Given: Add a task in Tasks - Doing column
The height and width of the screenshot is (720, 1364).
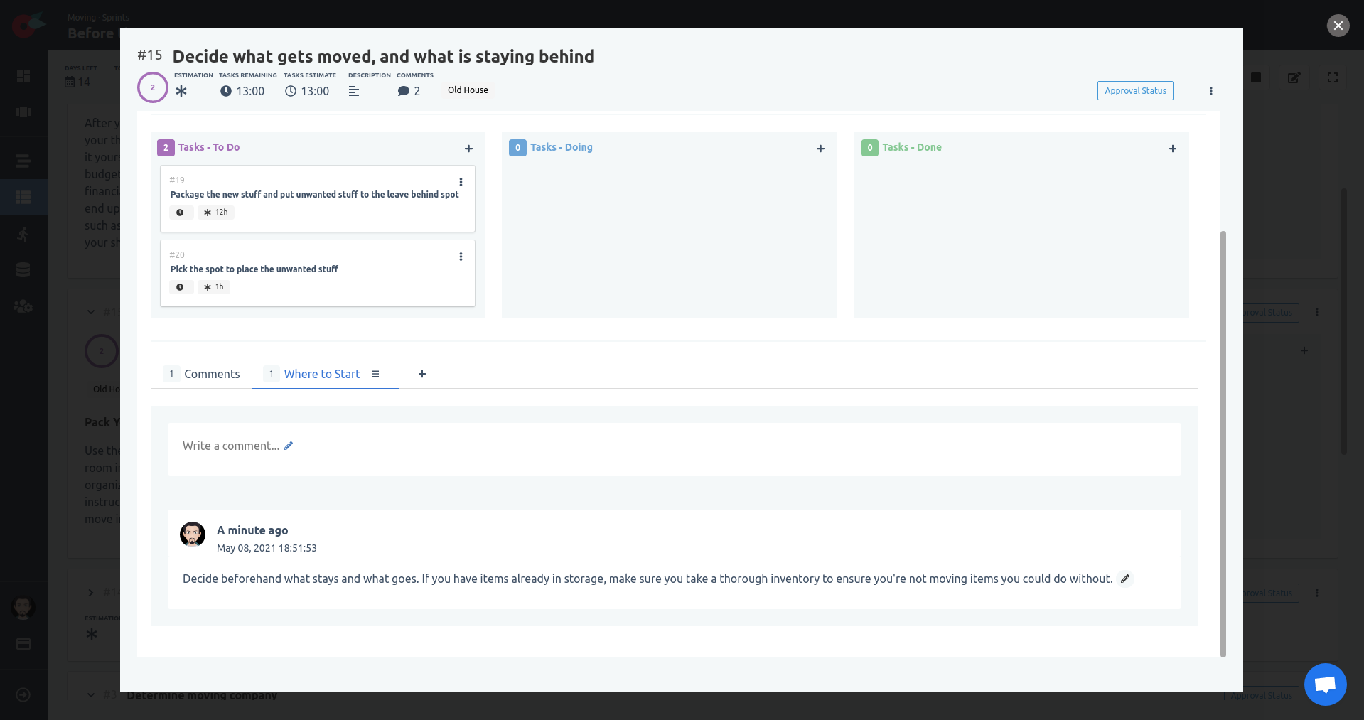Looking at the screenshot, I should tap(820, 149).
